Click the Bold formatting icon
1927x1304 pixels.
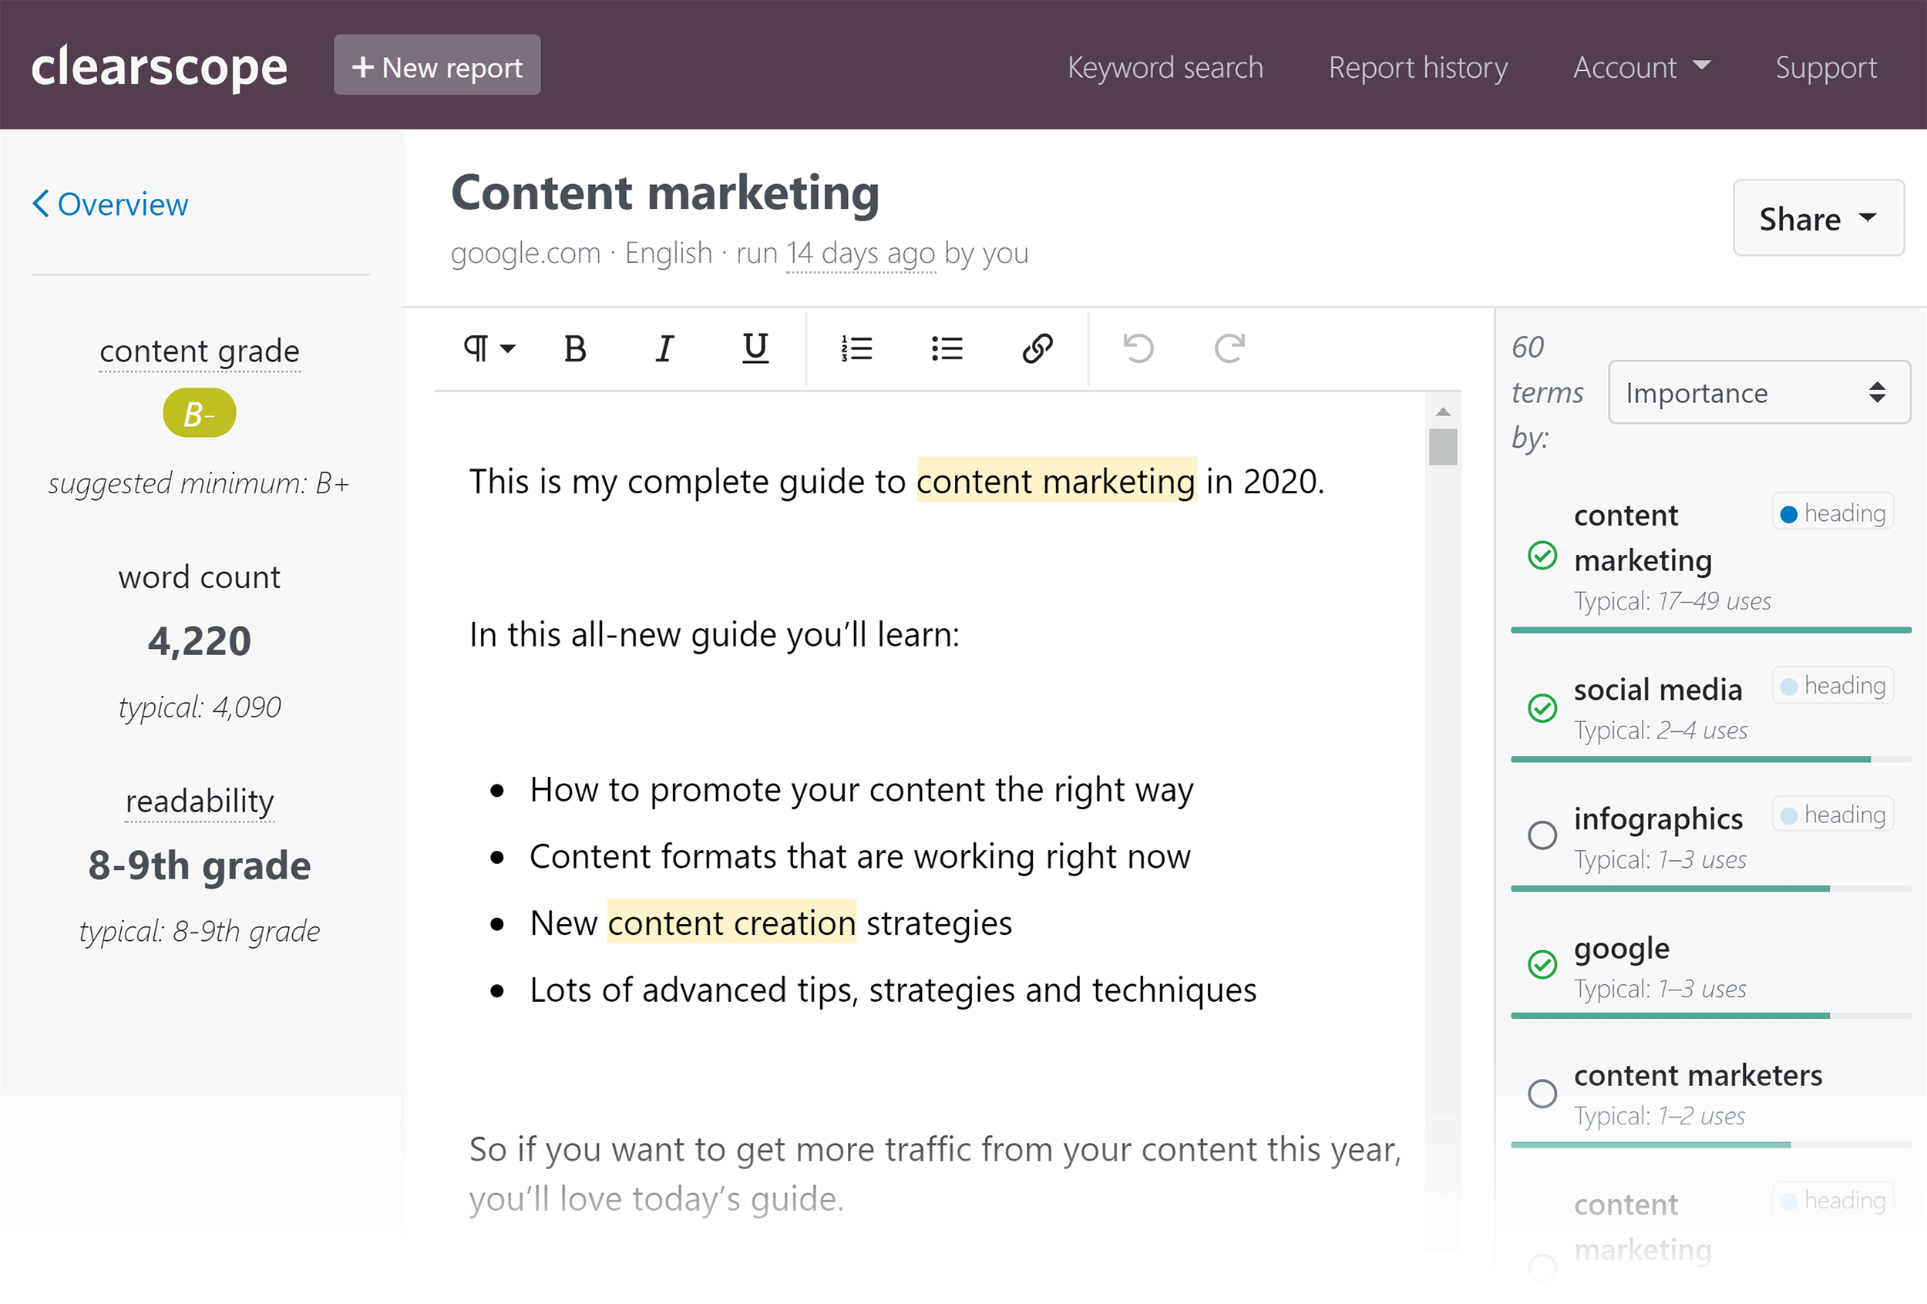575,348
